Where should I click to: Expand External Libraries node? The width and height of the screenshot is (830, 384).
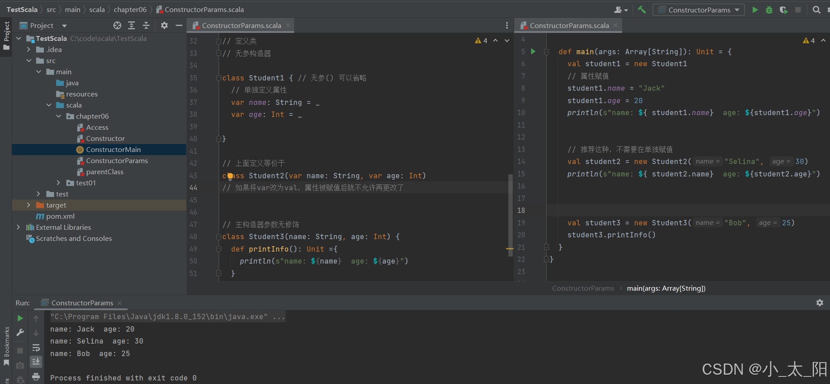point(19,228)
